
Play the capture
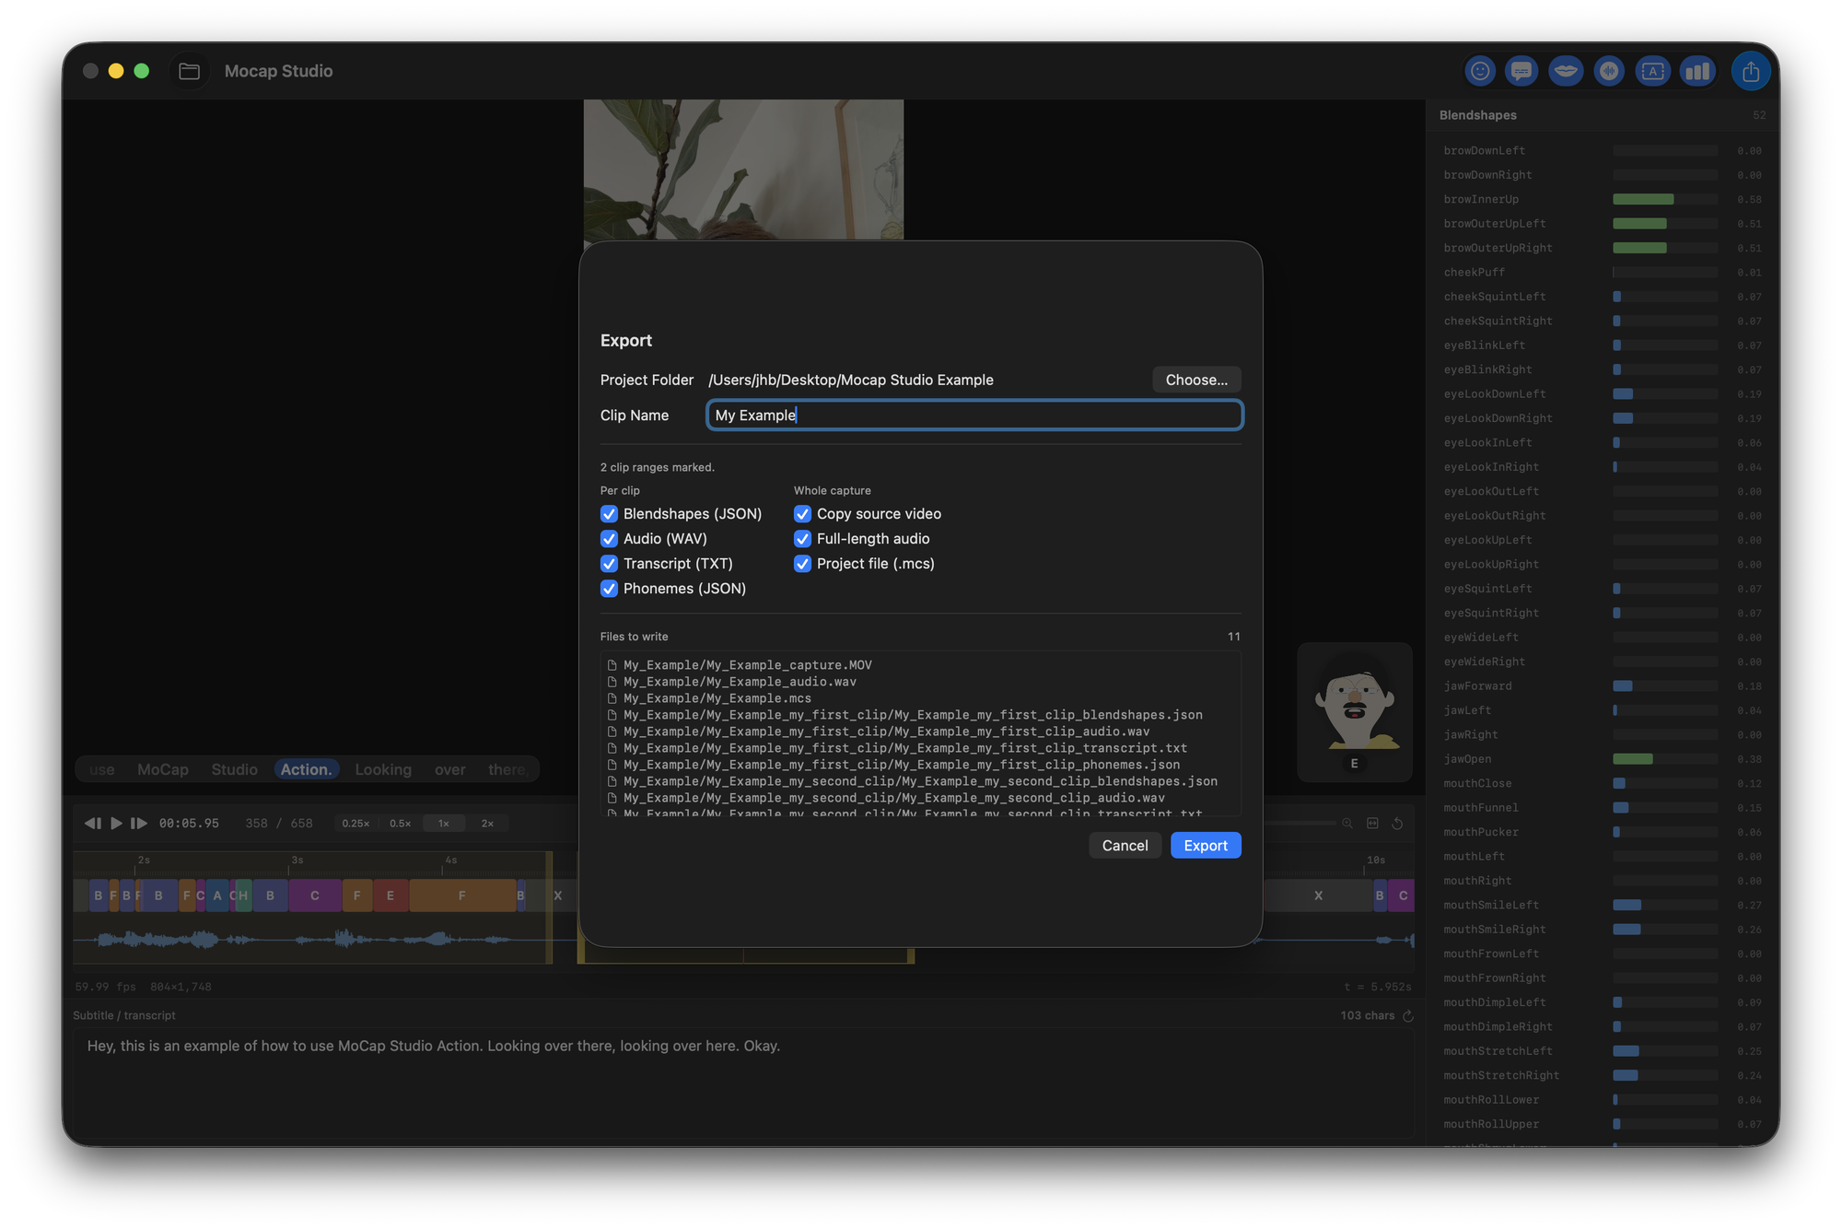[116, 823]
